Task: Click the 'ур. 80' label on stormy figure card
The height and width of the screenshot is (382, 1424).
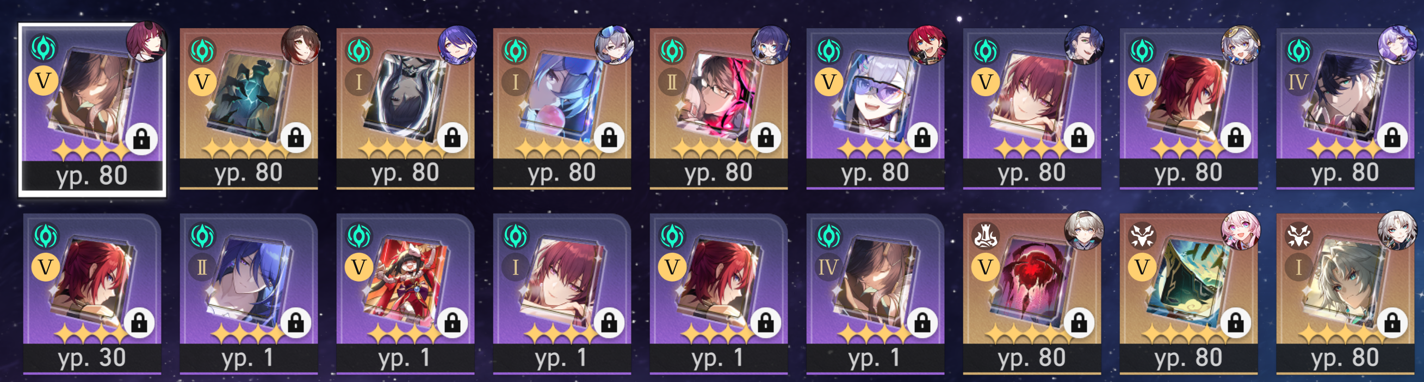Action: click(405, 173)
